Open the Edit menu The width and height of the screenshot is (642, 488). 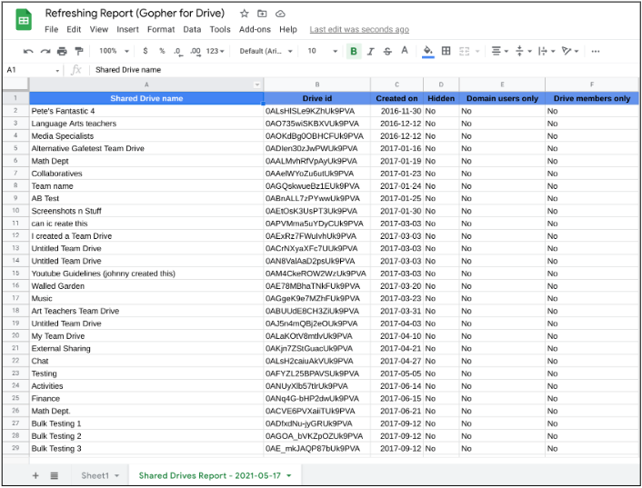pos(74,29)
